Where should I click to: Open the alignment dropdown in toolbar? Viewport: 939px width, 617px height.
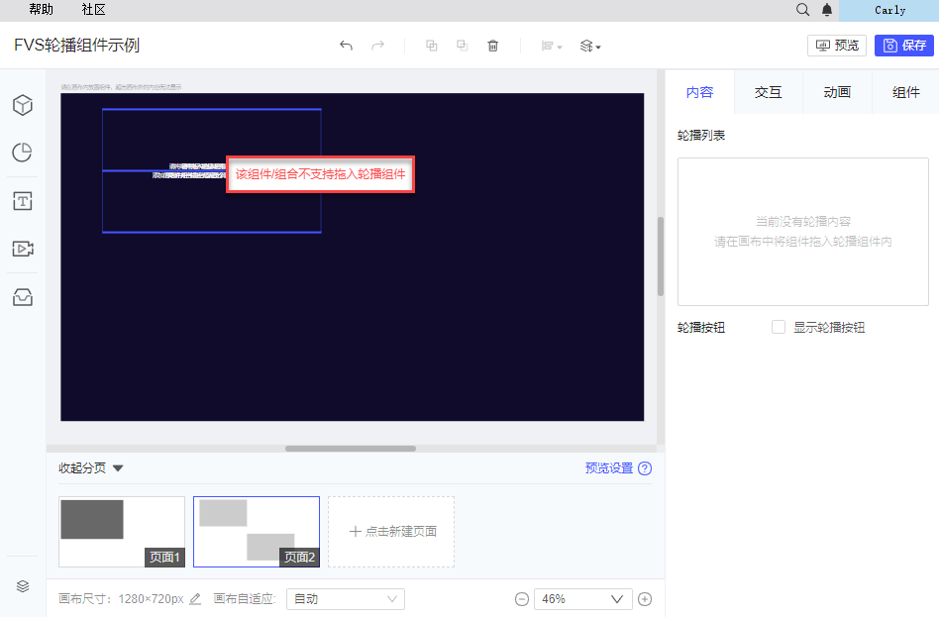click(x=552, y=46)
